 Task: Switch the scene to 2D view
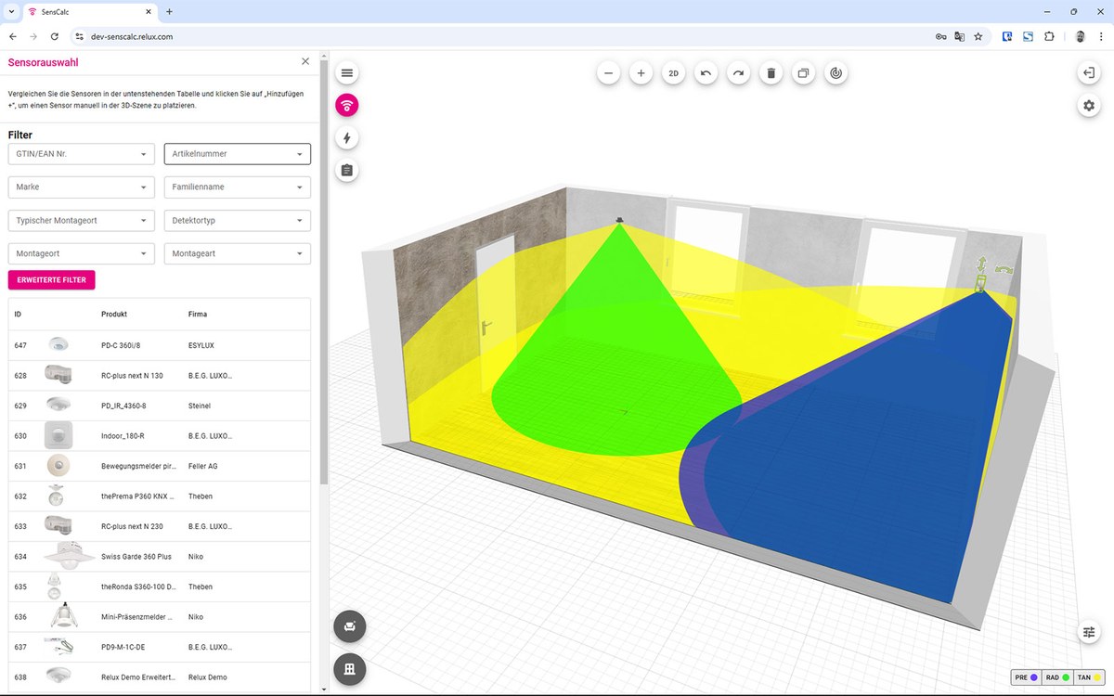tap(673, 72)
